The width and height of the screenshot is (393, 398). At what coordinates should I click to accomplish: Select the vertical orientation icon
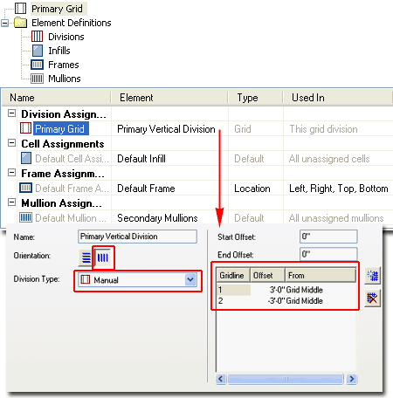coord(103,257)
